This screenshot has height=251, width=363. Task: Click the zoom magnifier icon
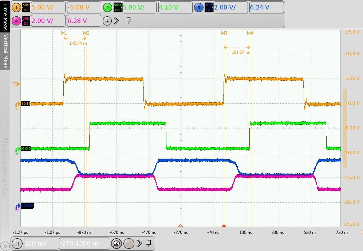click(117, 243)
